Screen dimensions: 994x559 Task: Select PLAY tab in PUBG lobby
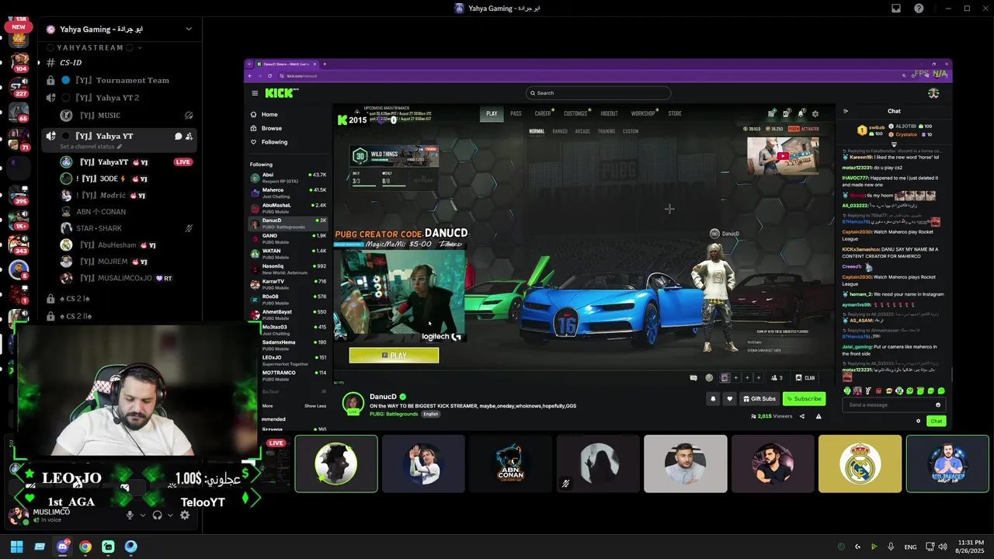pos(492,113)
